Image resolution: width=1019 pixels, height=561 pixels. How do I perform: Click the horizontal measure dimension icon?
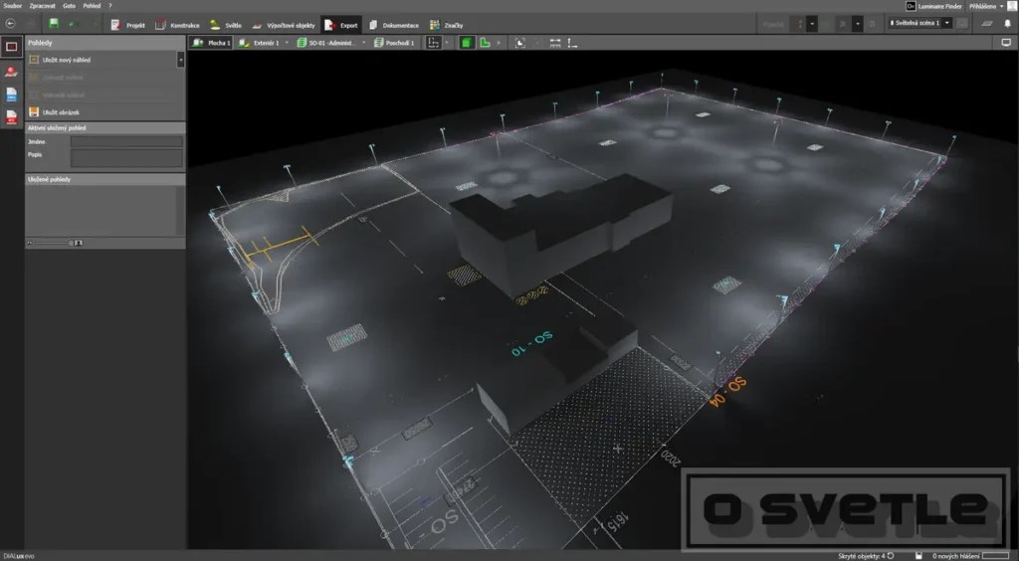pyautogui.click(x=555, y=43)
